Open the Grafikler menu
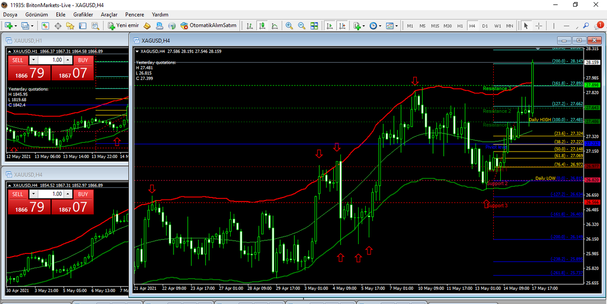The height and width of the screenshot is (304, 607). point(84,15)
